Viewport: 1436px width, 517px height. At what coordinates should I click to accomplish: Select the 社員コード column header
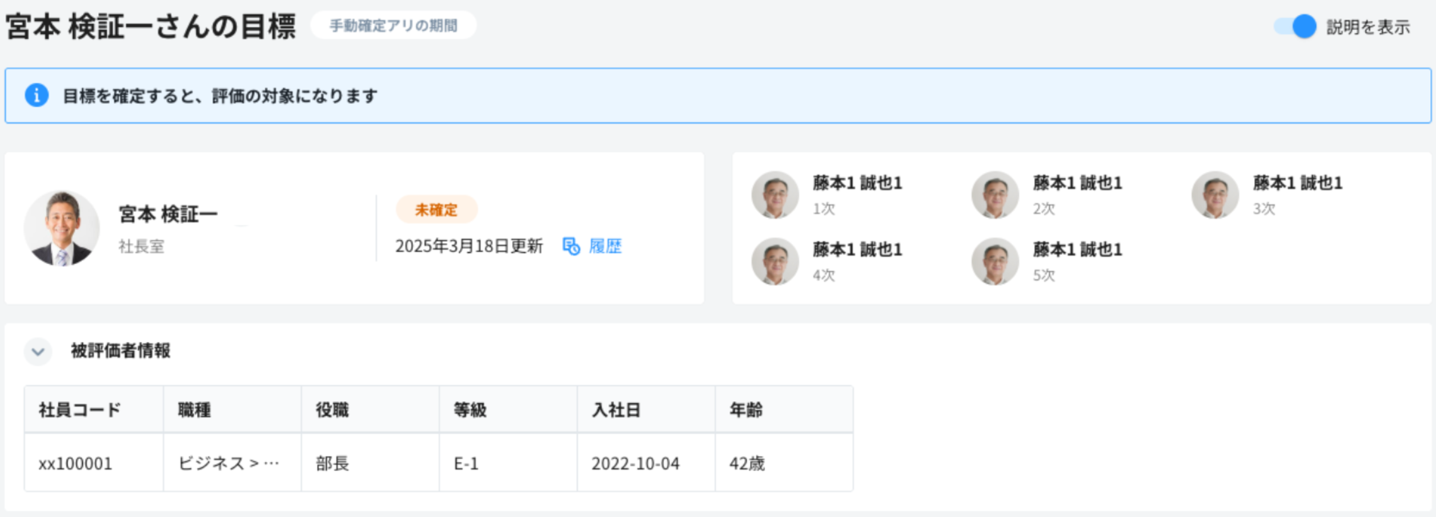(80, 409)
